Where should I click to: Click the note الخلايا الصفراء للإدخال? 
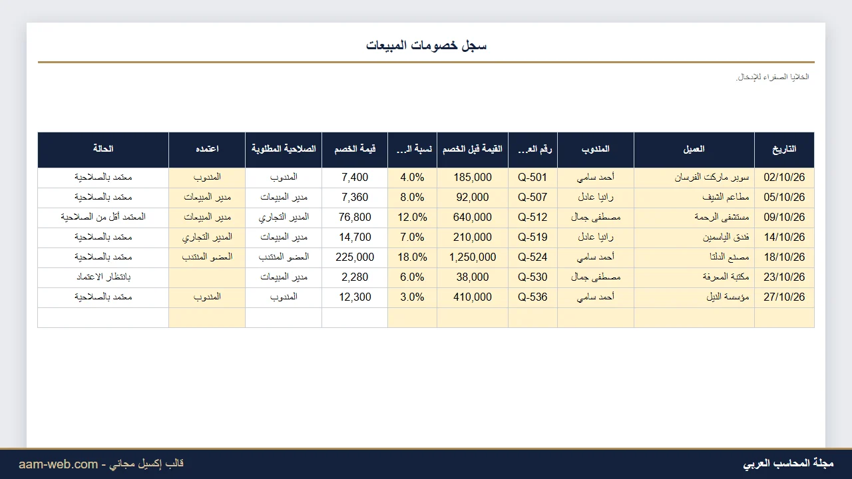tap(772, 77)
